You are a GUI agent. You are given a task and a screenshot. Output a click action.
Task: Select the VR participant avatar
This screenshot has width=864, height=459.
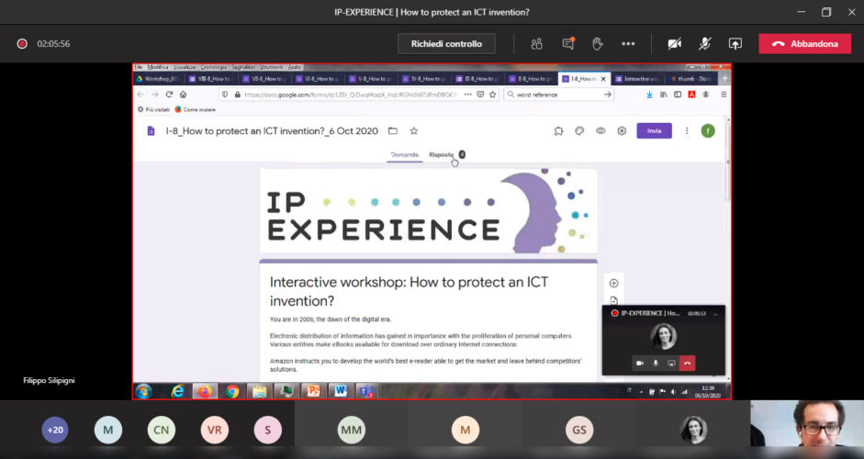click(214, 430)
